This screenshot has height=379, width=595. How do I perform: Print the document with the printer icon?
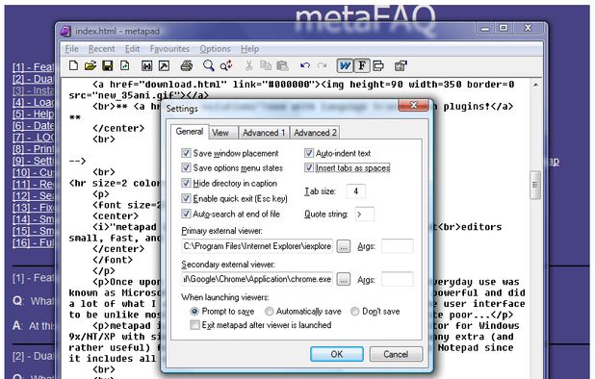point(187,66)
